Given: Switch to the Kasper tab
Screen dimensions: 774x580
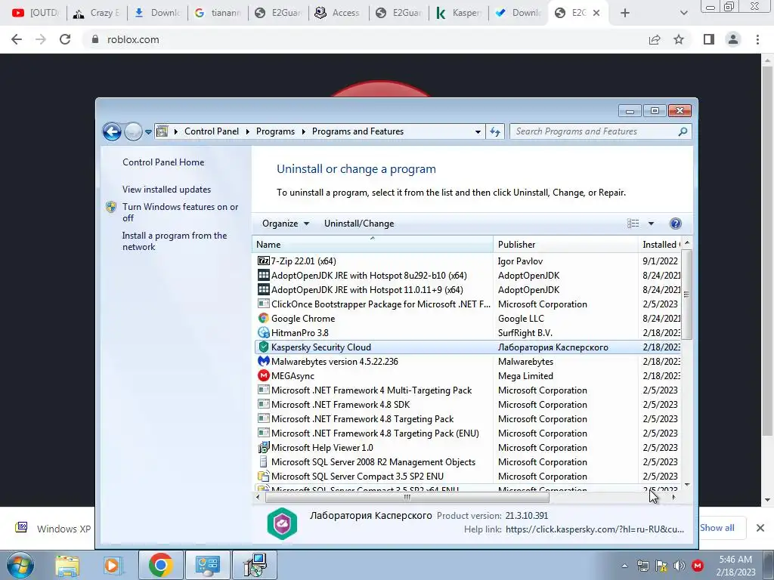Looking at the screenshot, I should pyautogui.click(x=459, y=13).
